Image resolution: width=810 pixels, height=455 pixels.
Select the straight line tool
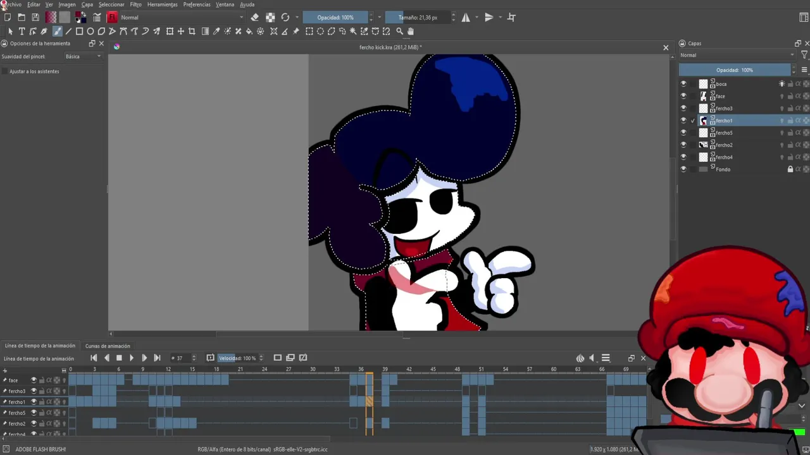point(68,31)
